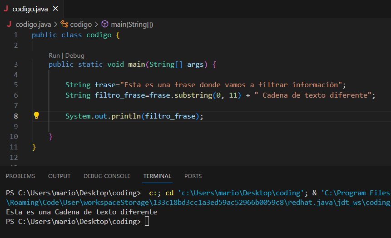Click the terminal output 'Esta es una Cadena de texto diferente'
391x238 pixels.
82,212
